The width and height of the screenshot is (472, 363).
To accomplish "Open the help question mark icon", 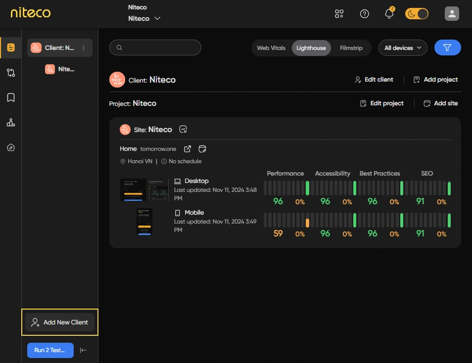I will (364, 14).
